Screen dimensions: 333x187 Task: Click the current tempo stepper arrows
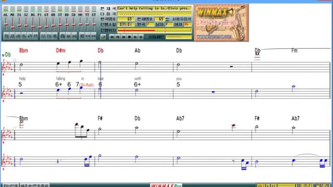167,19
